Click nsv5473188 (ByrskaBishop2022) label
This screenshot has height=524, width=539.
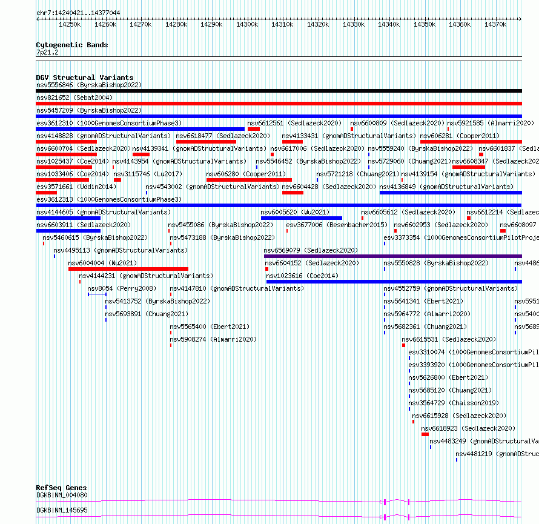click(222, 237)
